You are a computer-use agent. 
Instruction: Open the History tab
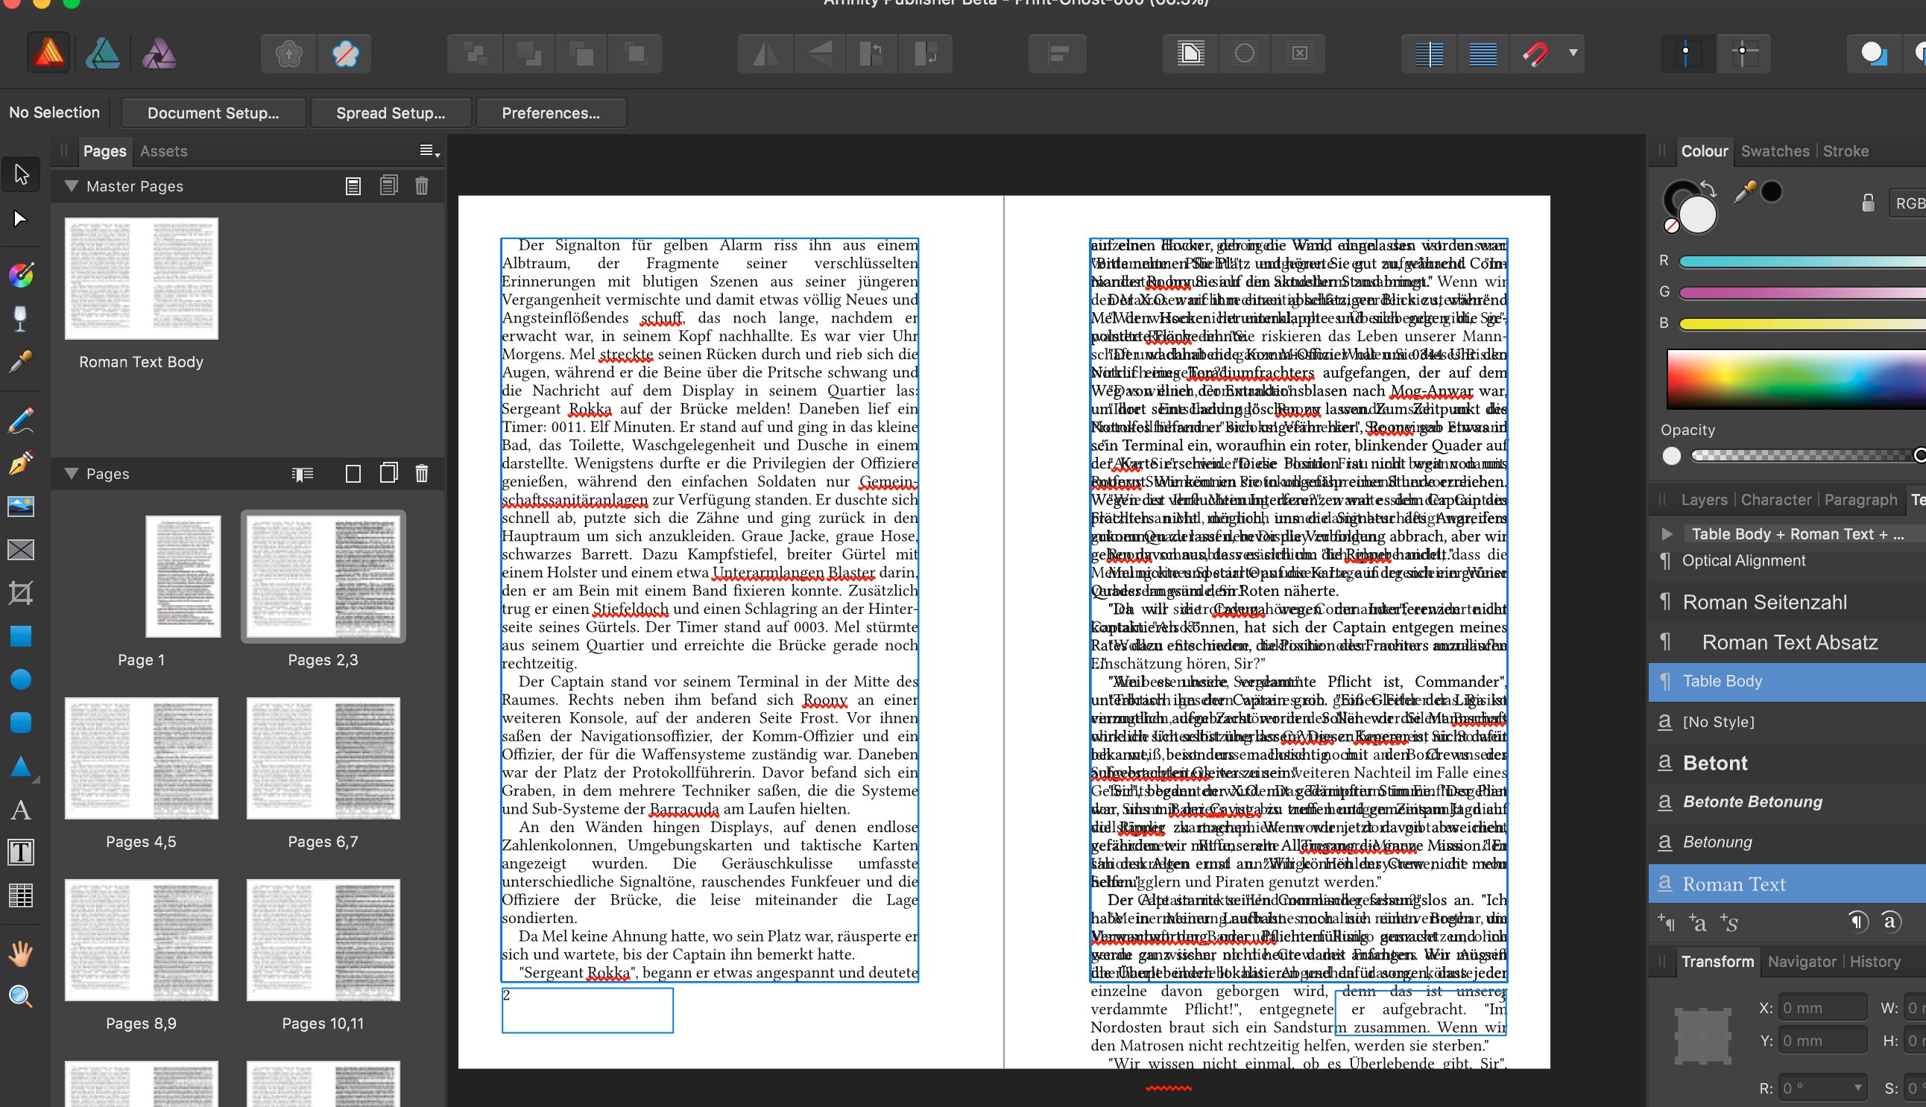[1875, 962]
